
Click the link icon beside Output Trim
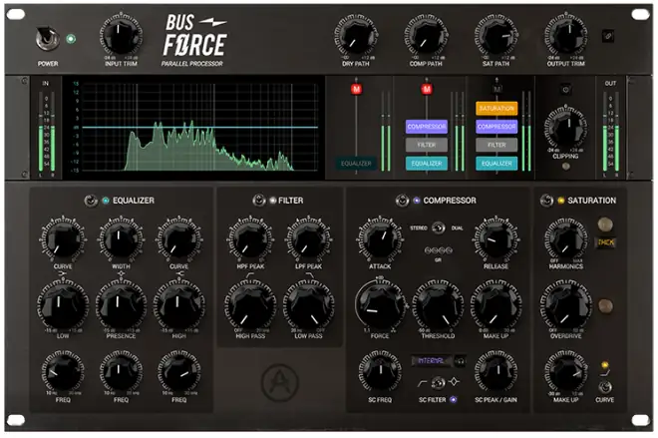607,36
